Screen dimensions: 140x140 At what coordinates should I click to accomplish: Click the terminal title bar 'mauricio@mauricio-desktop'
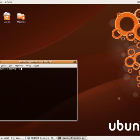(37, 62)
